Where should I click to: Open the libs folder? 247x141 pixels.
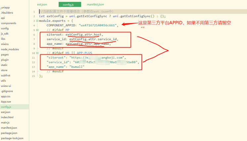pyautogui.click(x=3, y=39)
